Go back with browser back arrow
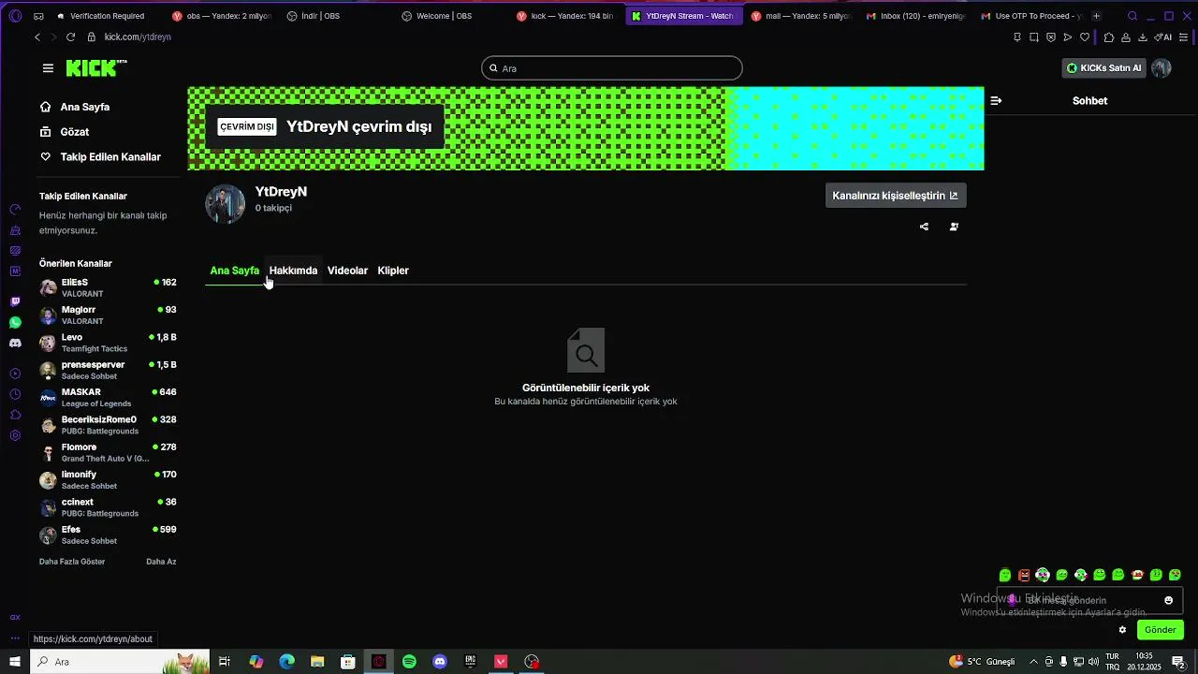This screenshot has height=674, width=1198. (37, 37)
